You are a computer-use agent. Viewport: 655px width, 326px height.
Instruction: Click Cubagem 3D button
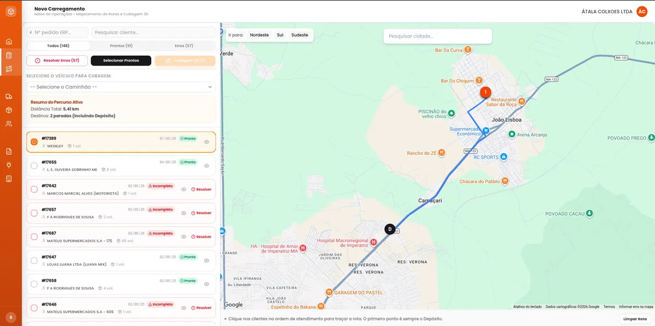[x=185, y=61]
